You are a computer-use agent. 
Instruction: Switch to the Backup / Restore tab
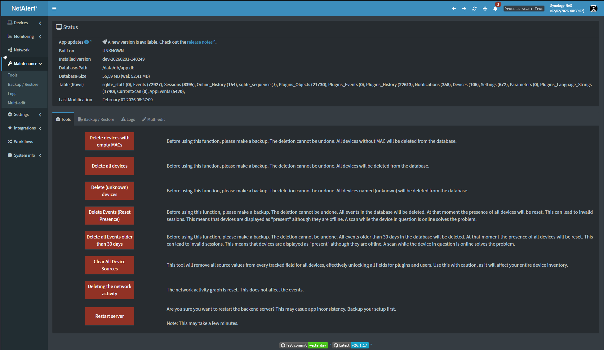(96, 119)
